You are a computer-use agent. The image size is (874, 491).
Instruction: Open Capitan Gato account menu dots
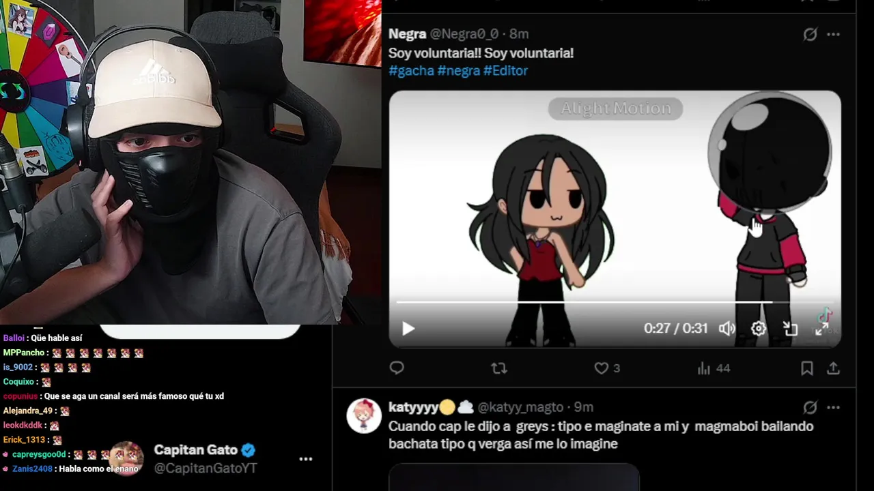click(x=306, y=459)
